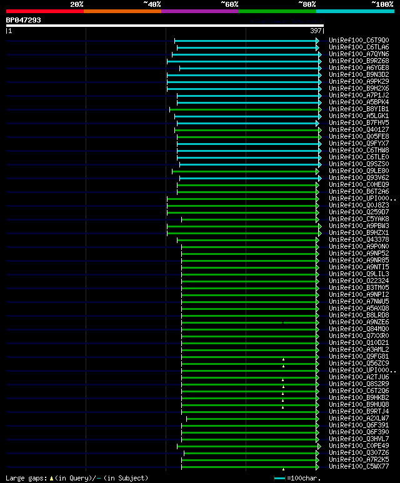400x483 pixels.
Task: Choose the UniRef100_C0HEQ9 hit name
Action: (359, 185)
